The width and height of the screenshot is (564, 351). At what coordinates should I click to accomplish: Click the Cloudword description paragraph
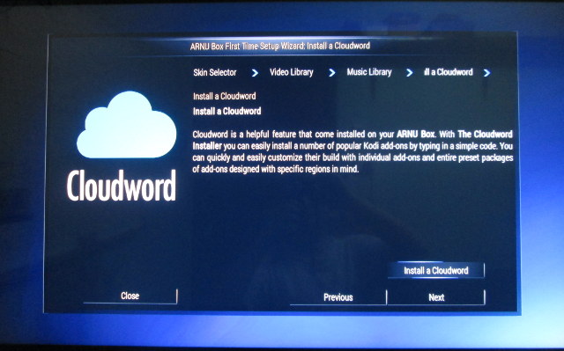pos(352,151)
